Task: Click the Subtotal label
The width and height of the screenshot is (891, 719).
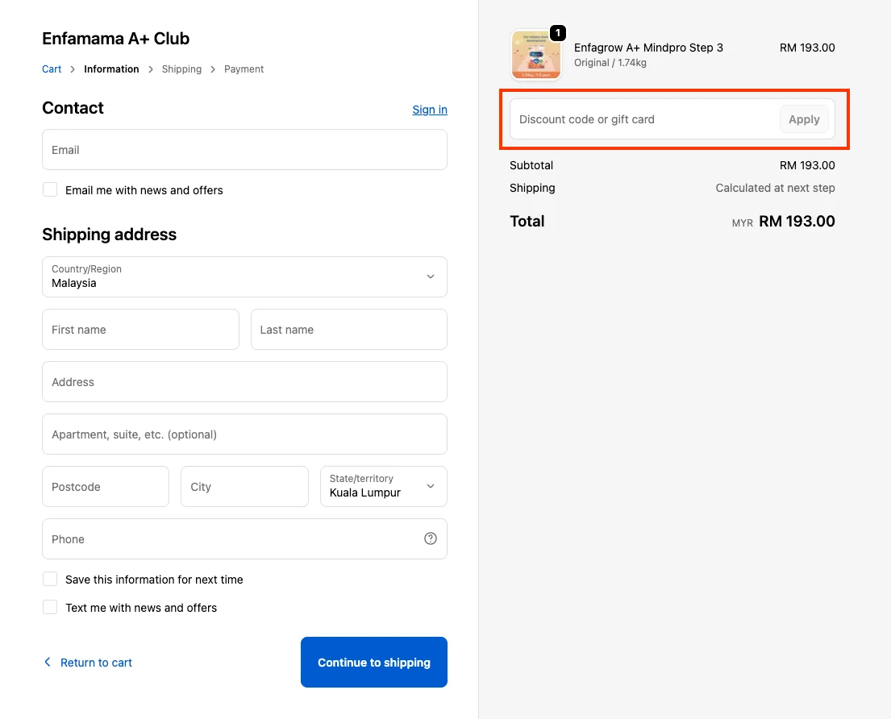Action: coord(531,165)
